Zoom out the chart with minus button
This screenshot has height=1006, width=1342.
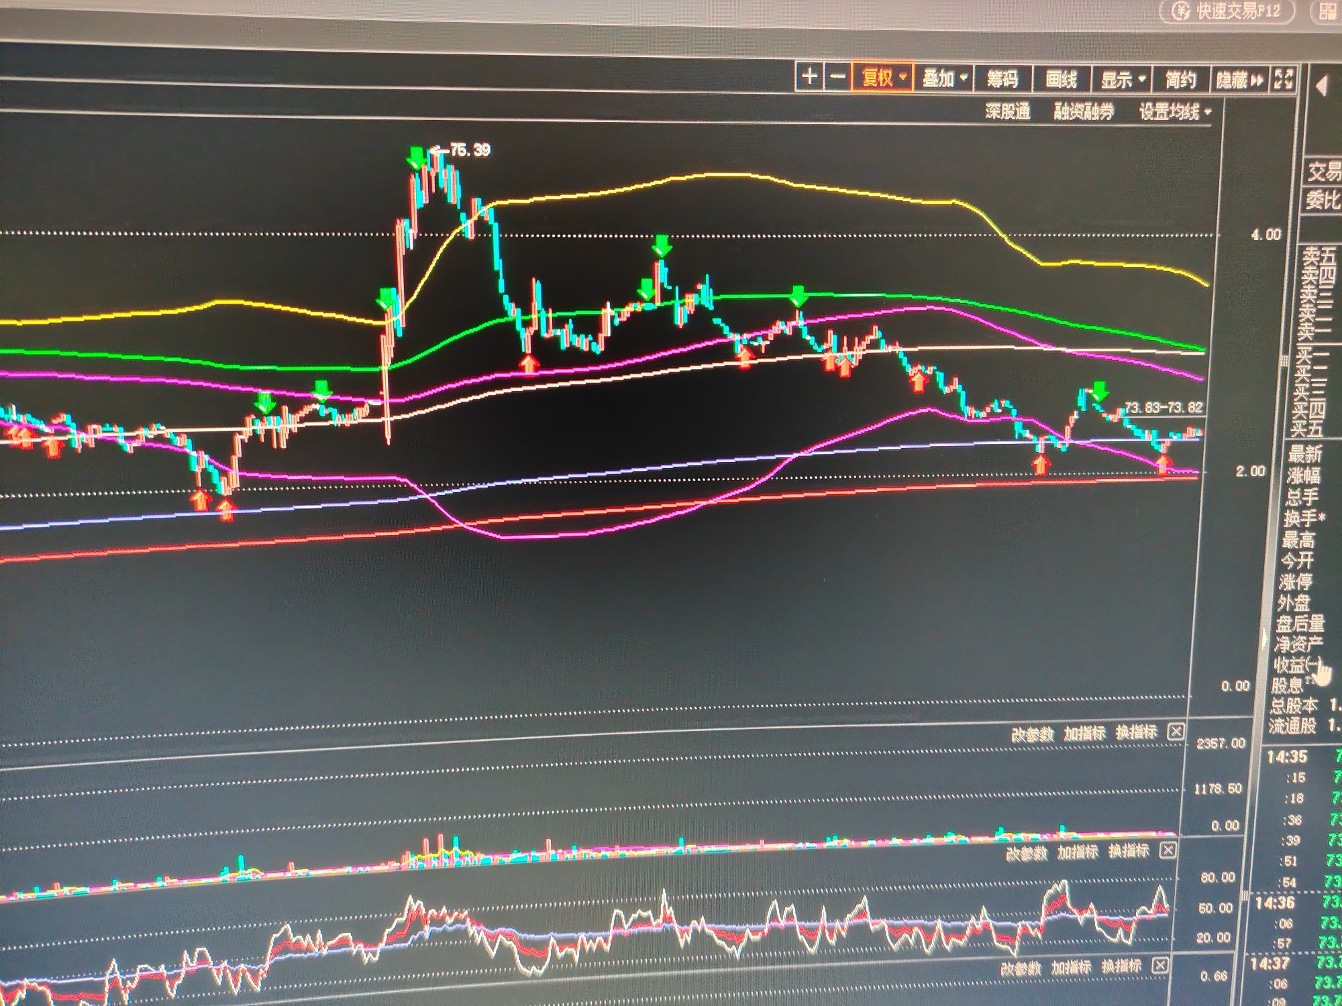pos(837,76)
